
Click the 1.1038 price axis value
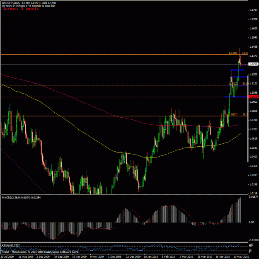pyautogui.click(x=253, y=93)
